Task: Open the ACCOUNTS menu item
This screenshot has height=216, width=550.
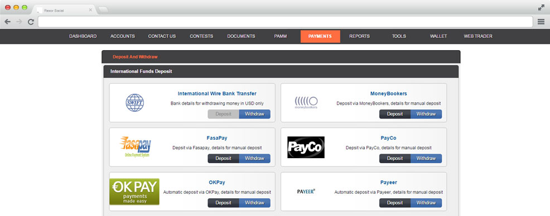Action: [122, 36]
